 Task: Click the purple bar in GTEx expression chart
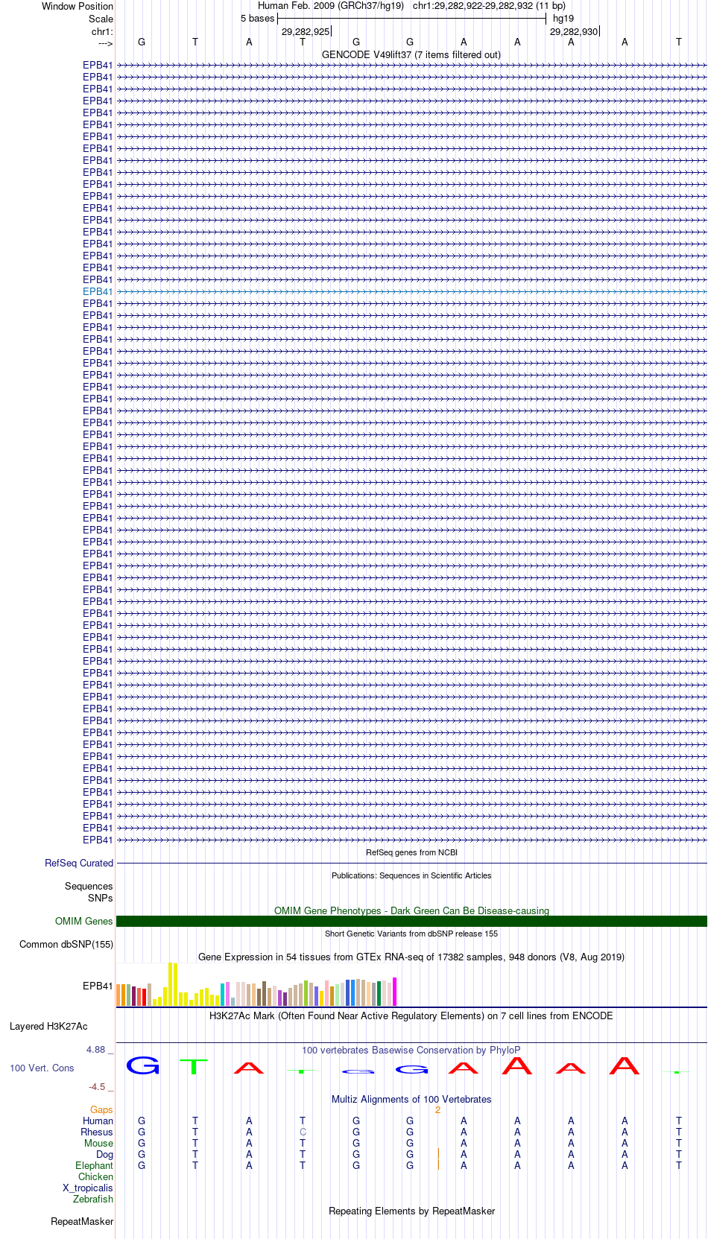tap(285, 999)
